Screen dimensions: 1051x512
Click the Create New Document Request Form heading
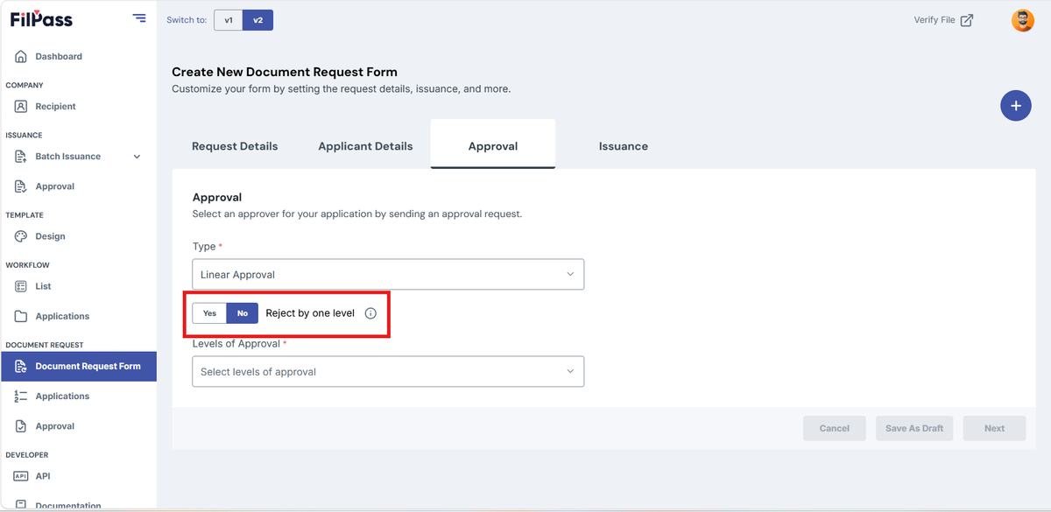click(x=285, y=72)
